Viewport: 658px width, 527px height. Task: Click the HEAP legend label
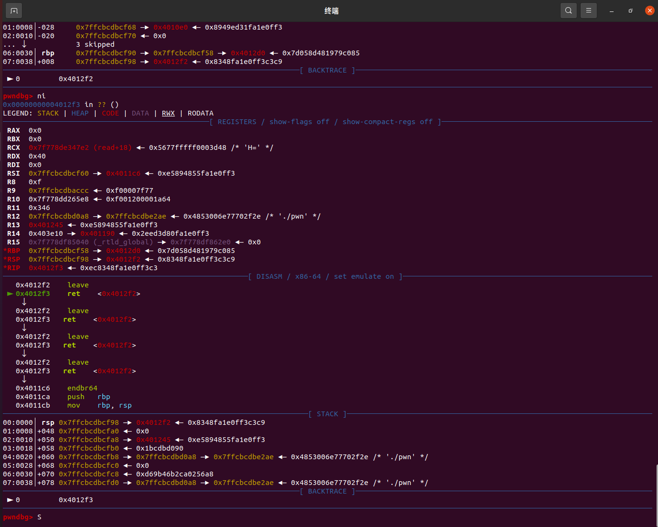[80, 113]
